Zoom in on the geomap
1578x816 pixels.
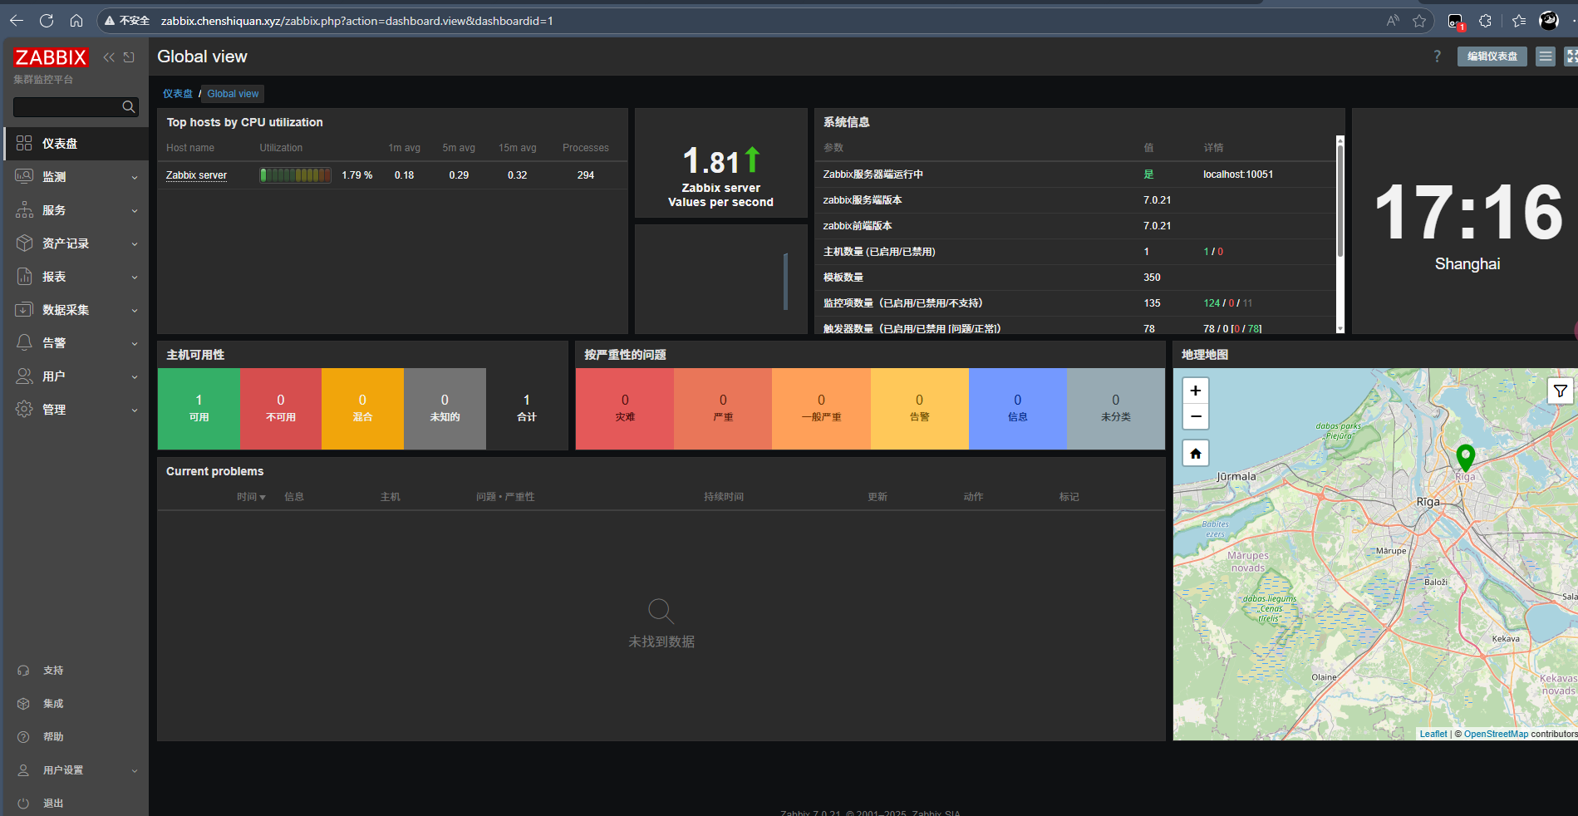[x=1196, y=391]
